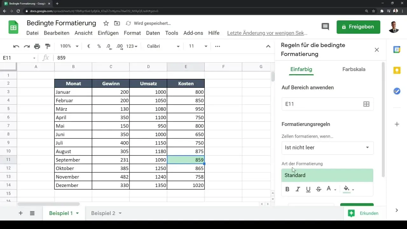Open Beispiel 2 sheet tab menu arrow

pos(120,213)
